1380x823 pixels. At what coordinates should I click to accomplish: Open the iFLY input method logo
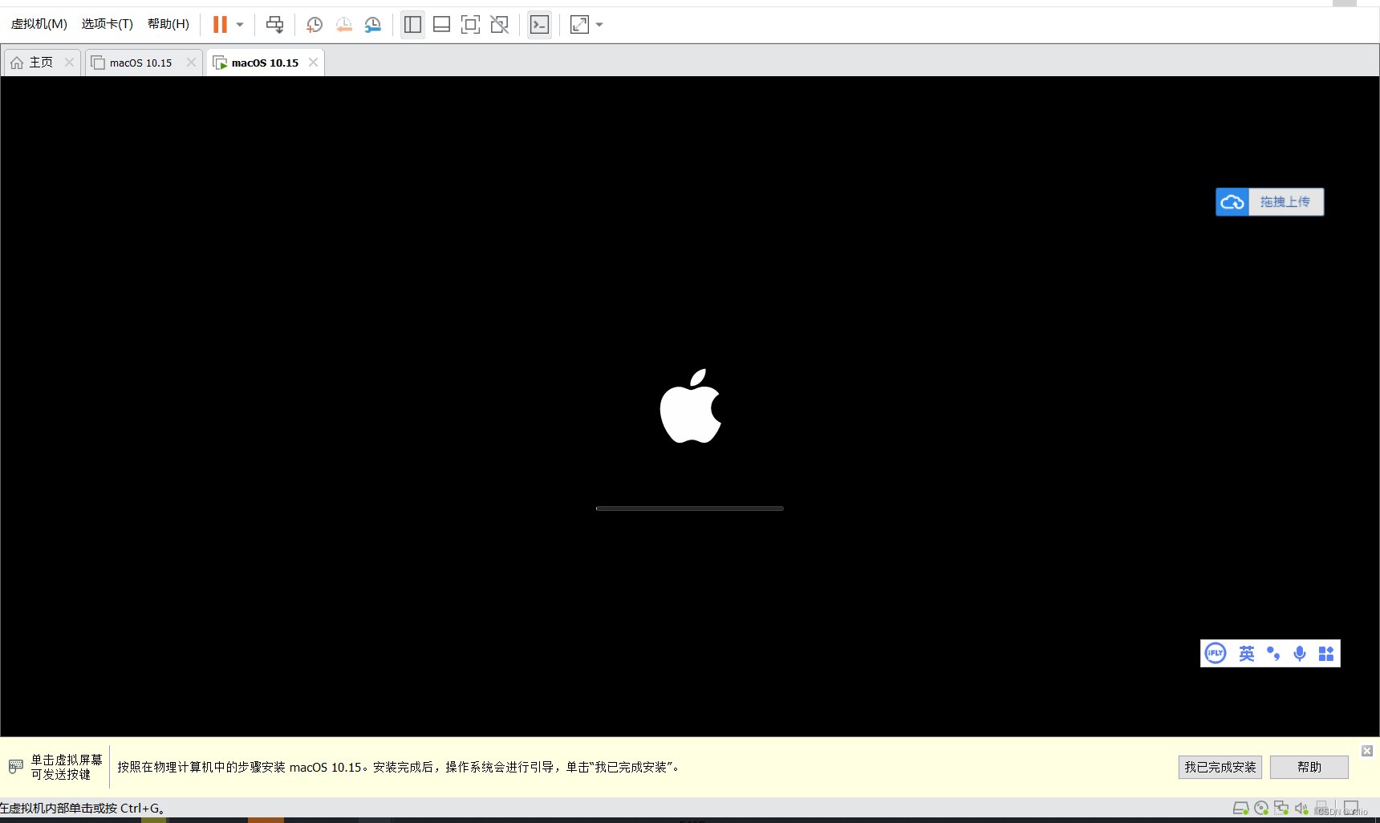(x=1216, y=654)
